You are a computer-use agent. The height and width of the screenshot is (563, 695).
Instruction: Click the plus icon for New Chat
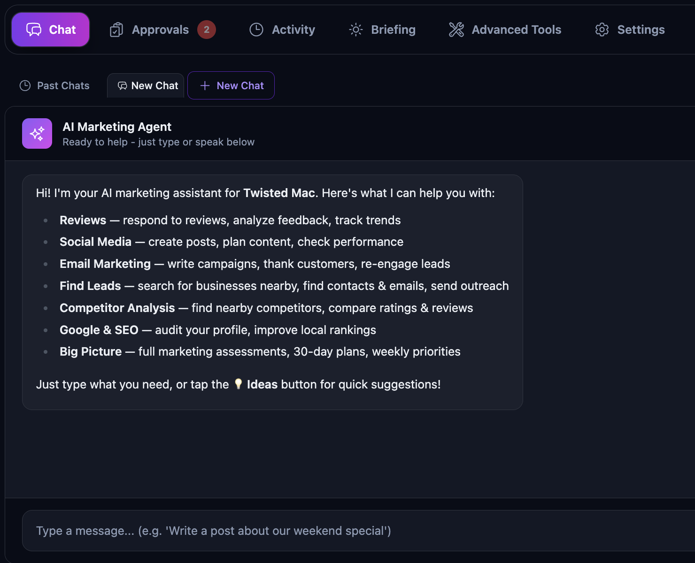tap(205, 85)
